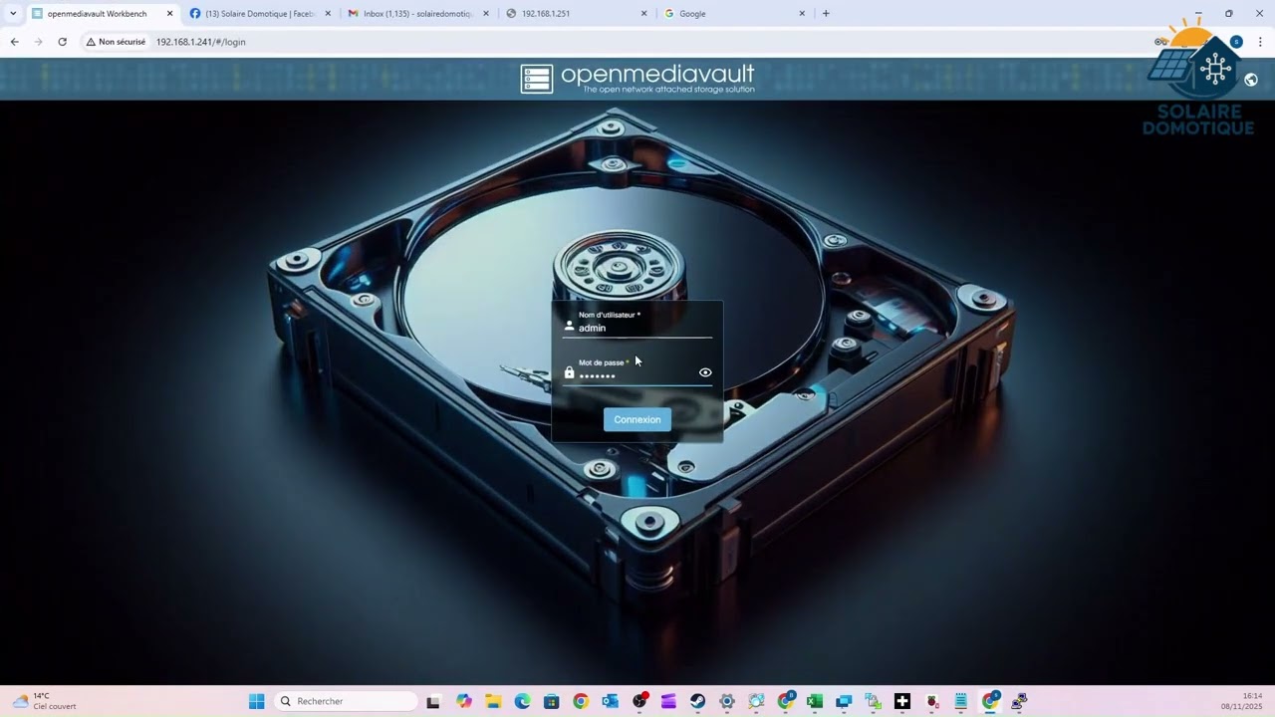Open the black plus-sign app on taskbar

coord(902,701)
